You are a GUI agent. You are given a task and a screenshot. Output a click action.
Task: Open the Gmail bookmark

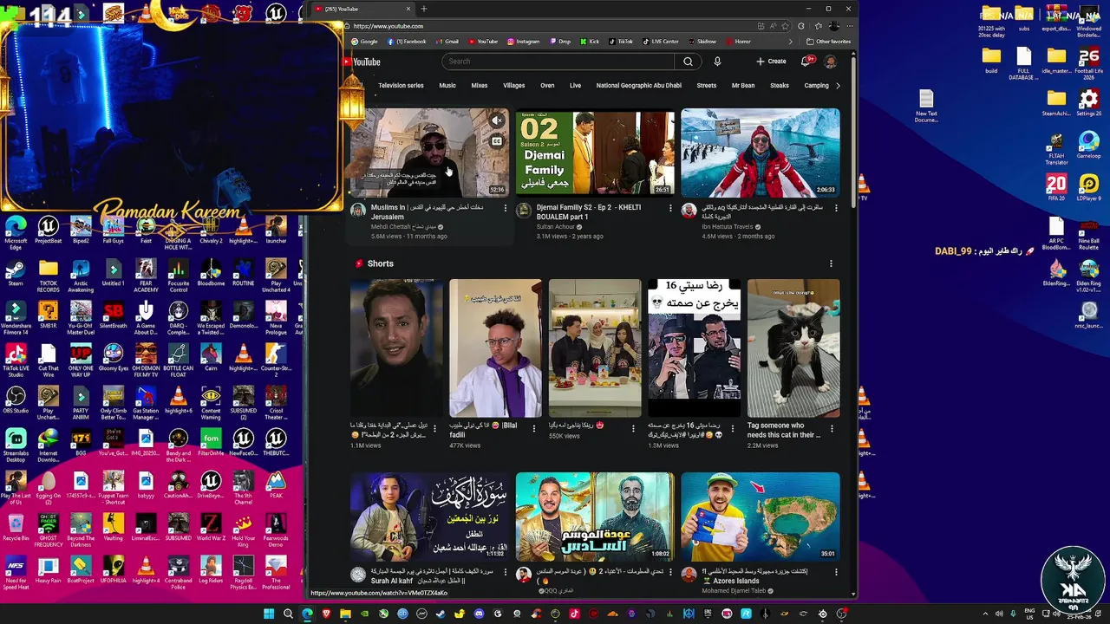pyautogui.click(x=447, y=42)
